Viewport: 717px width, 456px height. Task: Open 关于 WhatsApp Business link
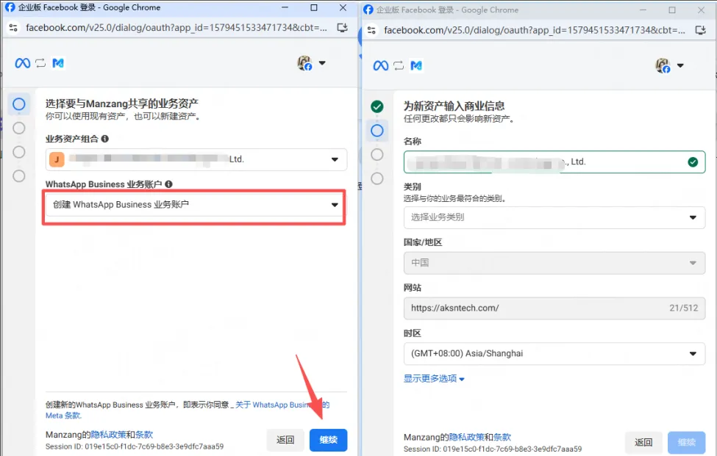(x=282, y=405)
